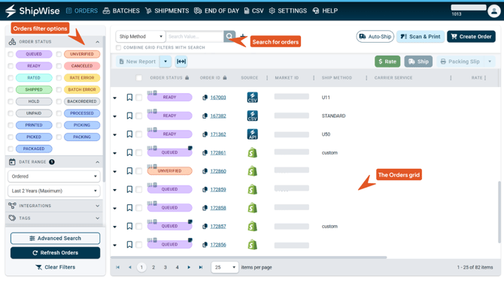
Task: Click the horizontal scrollbar below the orders grid
Action: (x=248, y=257)
